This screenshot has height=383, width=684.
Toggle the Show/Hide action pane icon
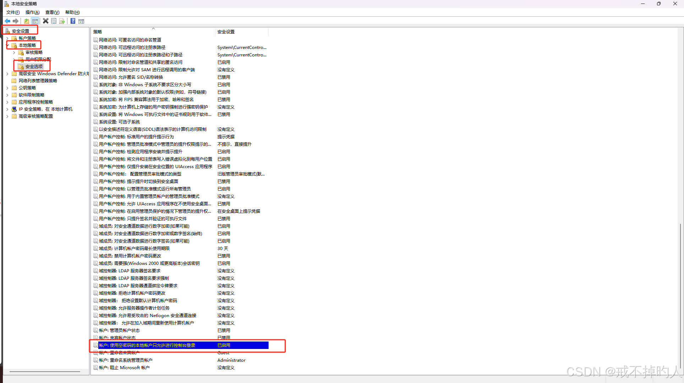click(81, 21)
